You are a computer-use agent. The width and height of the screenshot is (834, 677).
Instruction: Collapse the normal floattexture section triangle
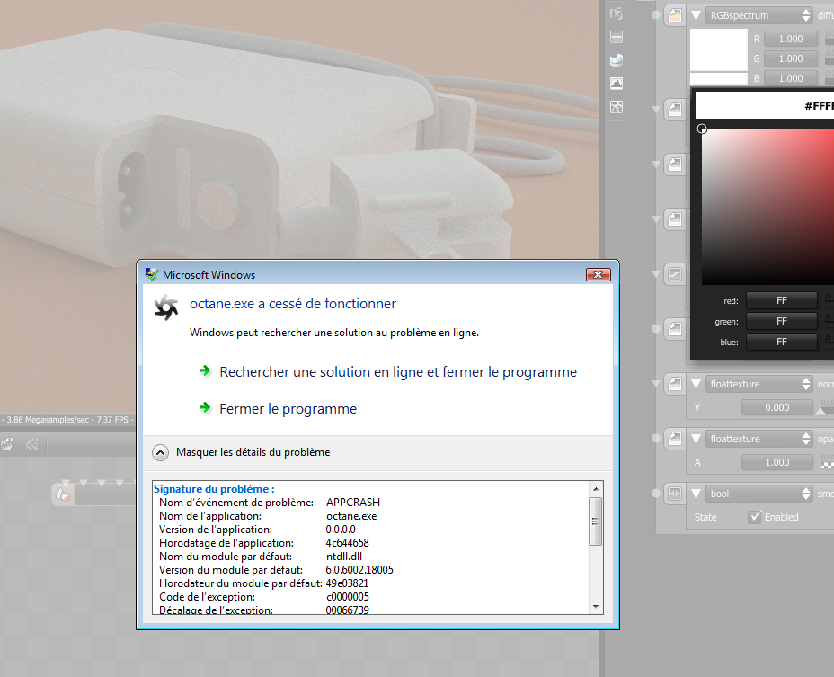pos(696,384)
